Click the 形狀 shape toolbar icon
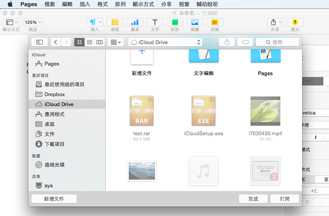Image resolution: width=329 pixels, height=216 pixels. coord(175,22)
